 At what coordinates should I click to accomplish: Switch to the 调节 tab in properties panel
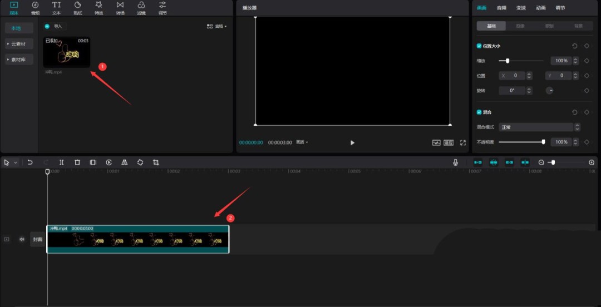pos(560,8)
